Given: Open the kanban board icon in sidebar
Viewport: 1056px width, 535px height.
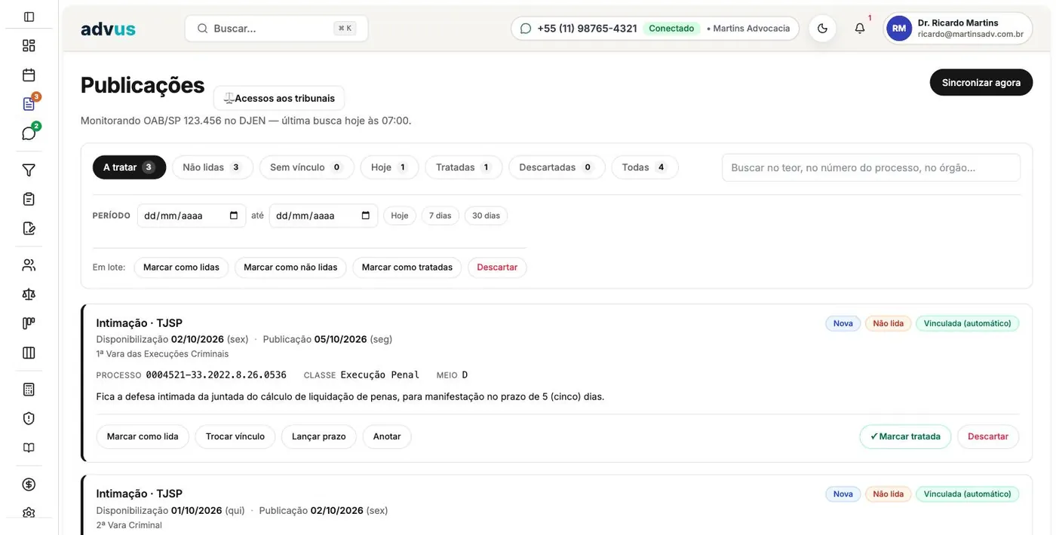Looking at the screenshot, I should (29, 323).
